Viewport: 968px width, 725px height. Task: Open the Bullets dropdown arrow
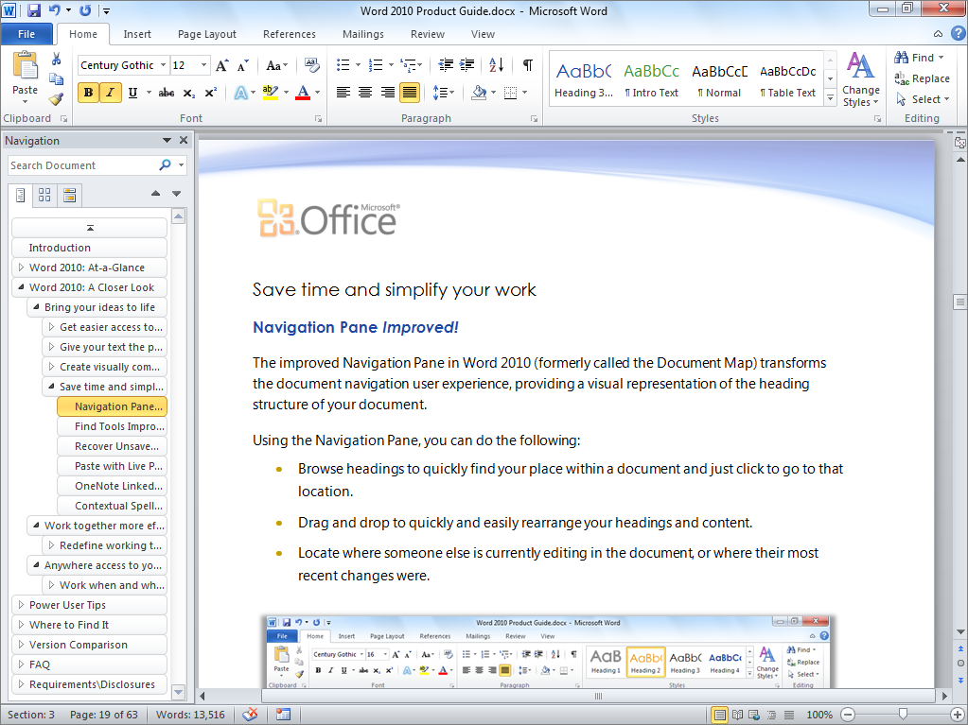(358, 64)
